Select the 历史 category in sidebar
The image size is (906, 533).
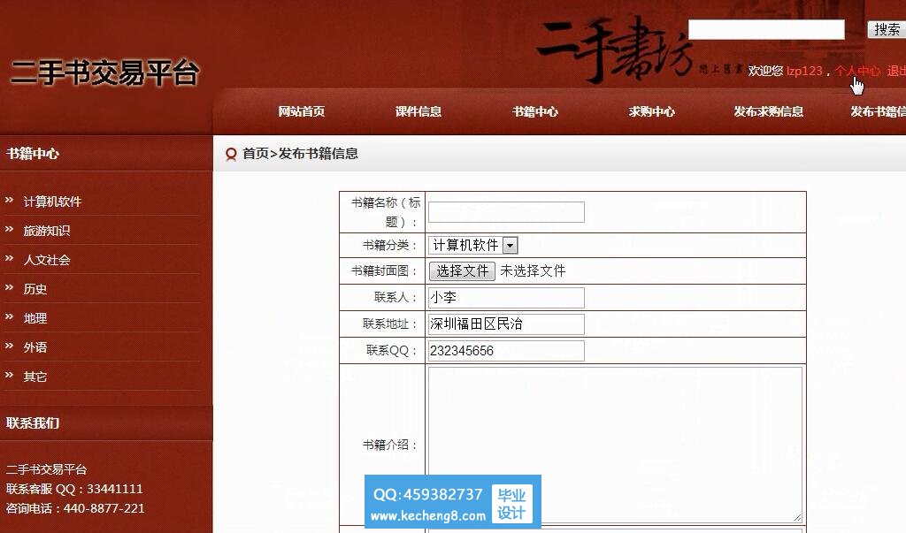point(35,289)
